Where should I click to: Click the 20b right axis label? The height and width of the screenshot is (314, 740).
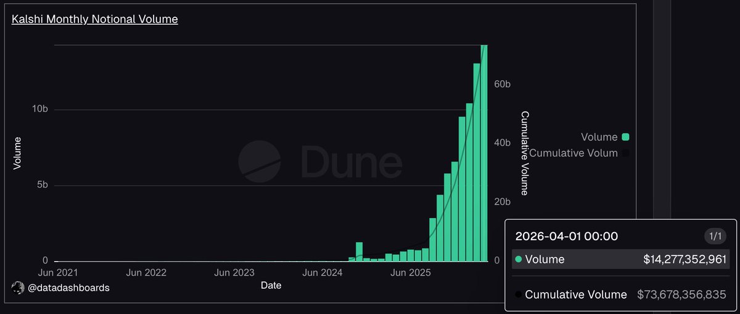pyautogui.click(x=503, y=202)
